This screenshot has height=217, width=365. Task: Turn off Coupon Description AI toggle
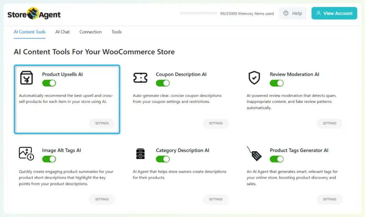163,83
